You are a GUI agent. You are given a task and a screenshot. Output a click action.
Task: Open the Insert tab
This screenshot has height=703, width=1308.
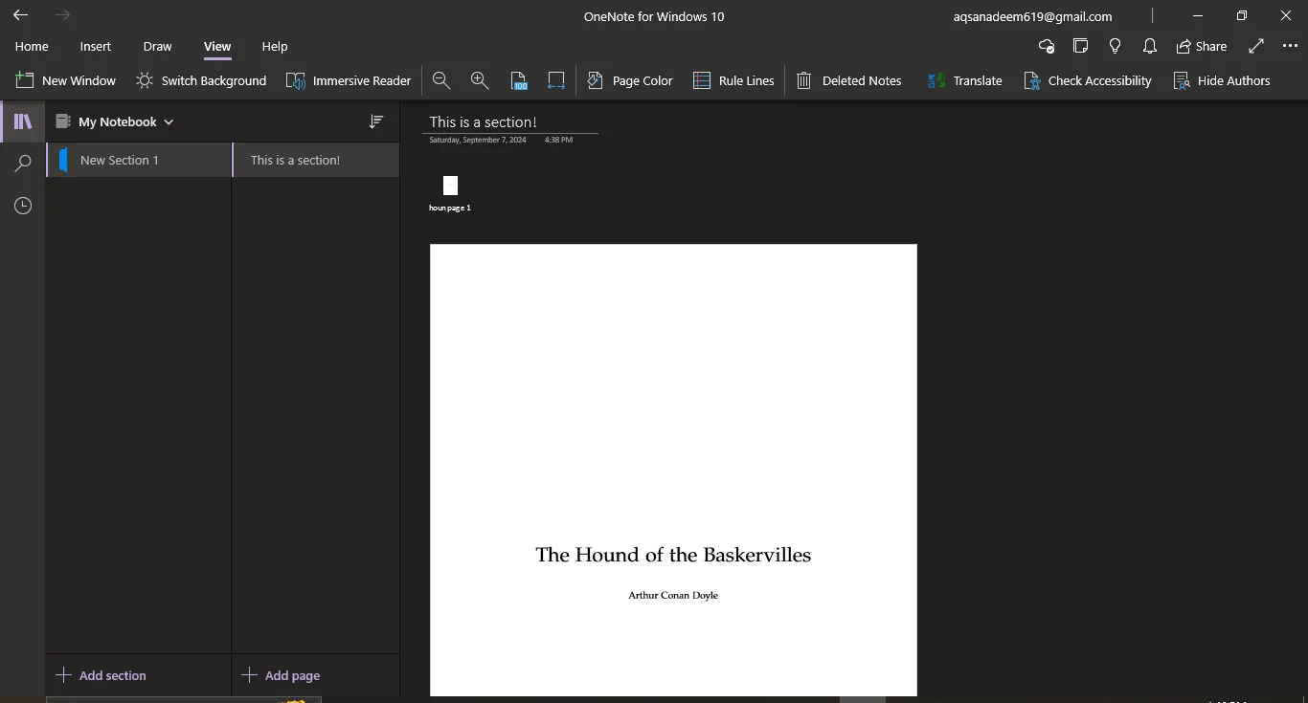(95, 46)
